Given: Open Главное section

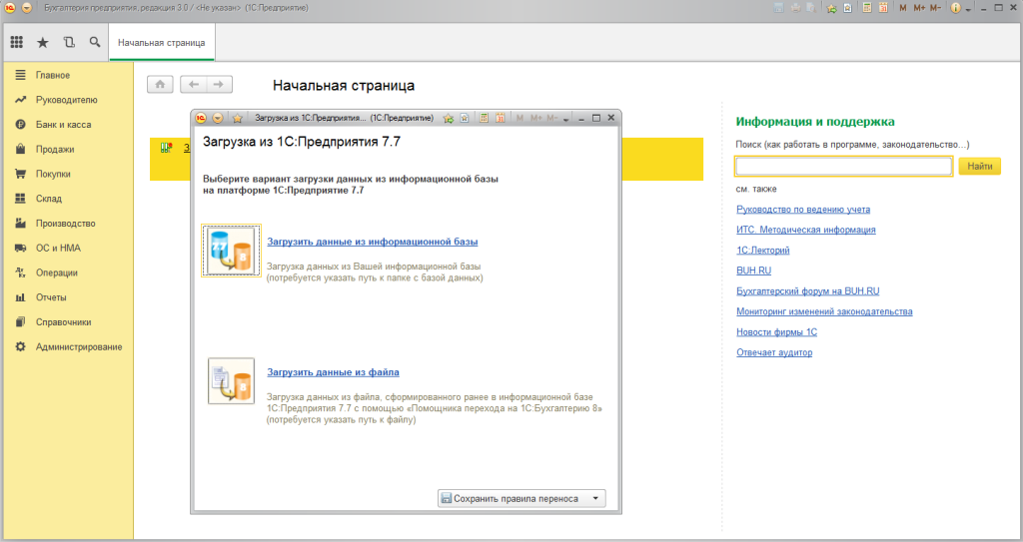Looking at the screenshot, I should pos(52,75).
